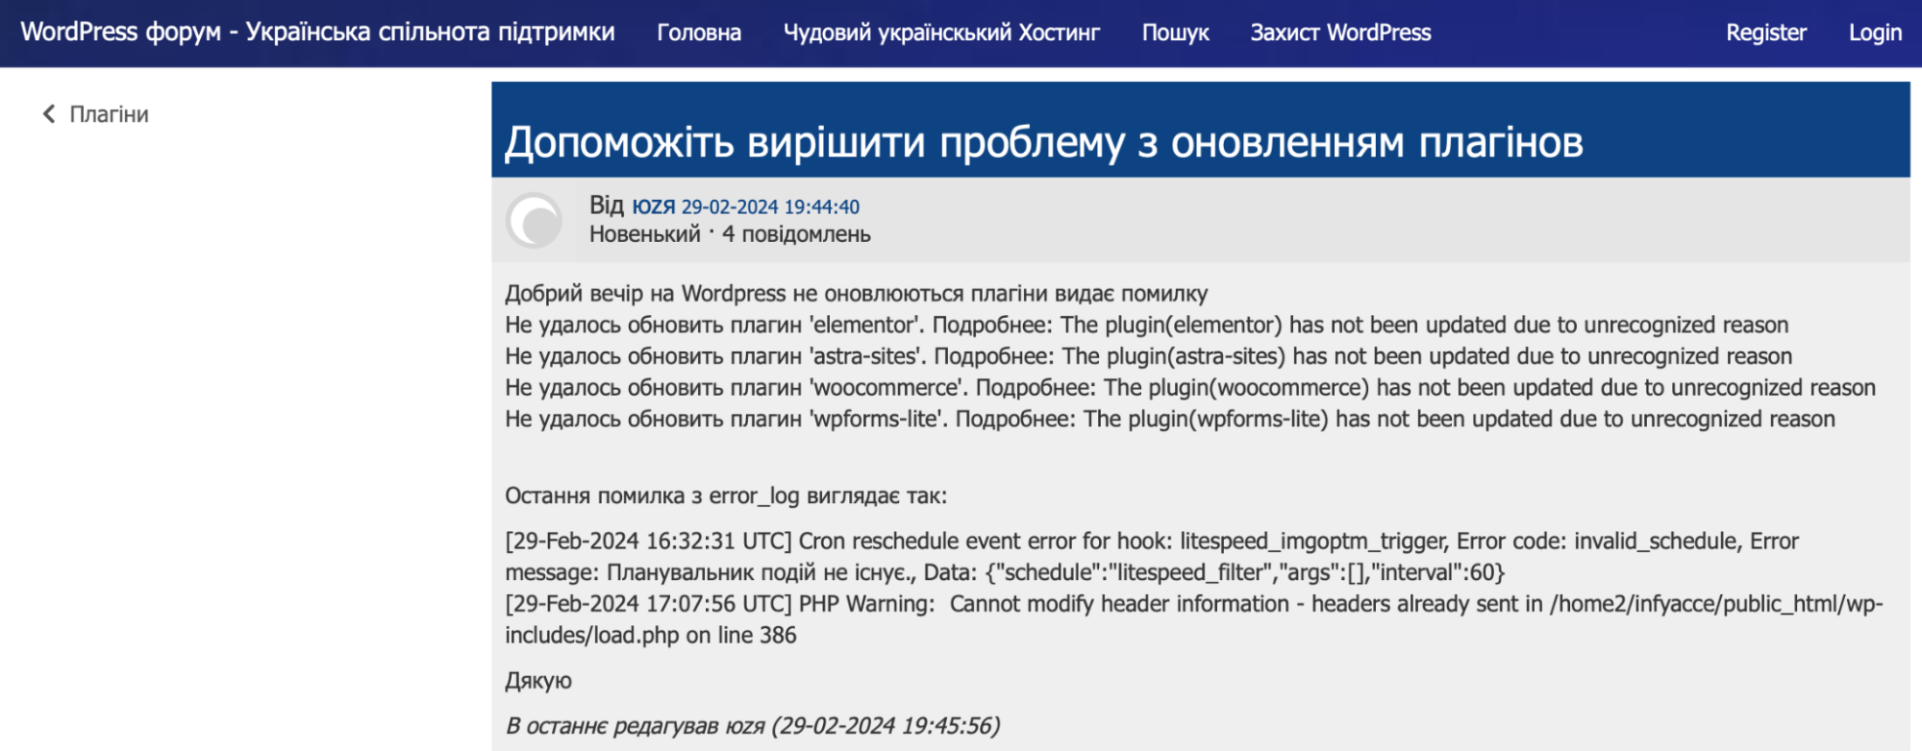1922x751 pixels.
Task: Click the 'В останнє редагував юзя' note
Action: [752, 726]
